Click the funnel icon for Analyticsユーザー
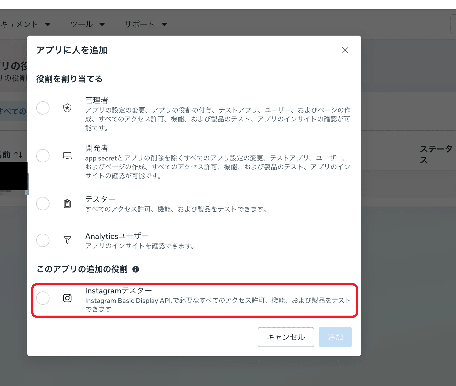Screen dimensions: 456x386 (x=67, y=240)
